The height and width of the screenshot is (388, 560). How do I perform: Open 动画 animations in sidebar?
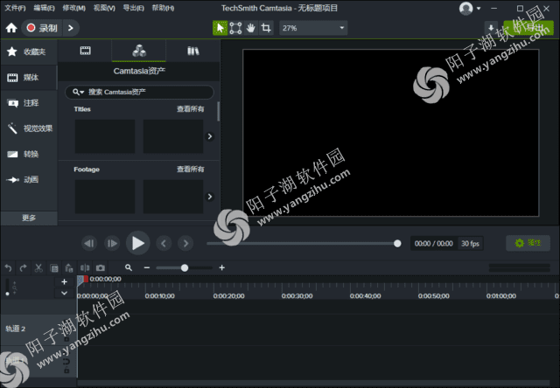[x=29, y=179]
